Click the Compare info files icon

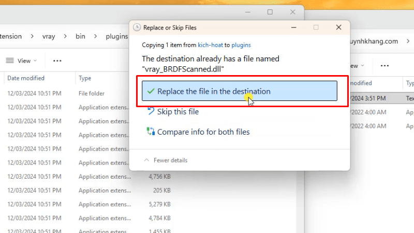point(151,132)
